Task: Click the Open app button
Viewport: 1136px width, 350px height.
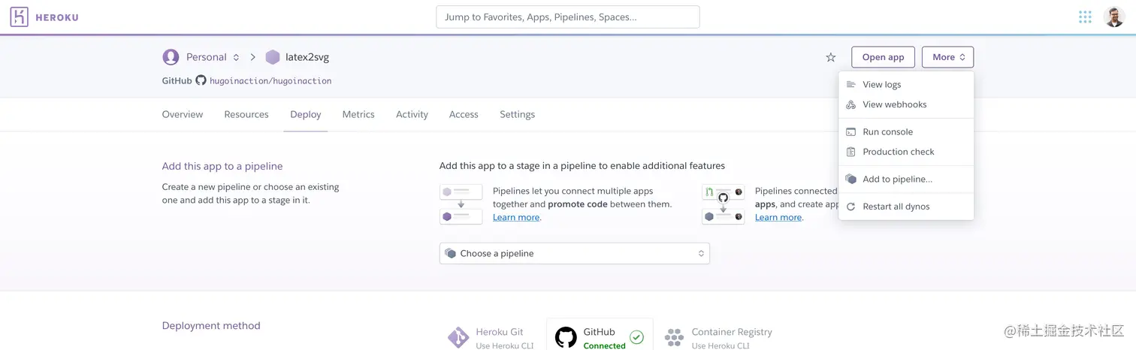Action: [x=883, y=57]
